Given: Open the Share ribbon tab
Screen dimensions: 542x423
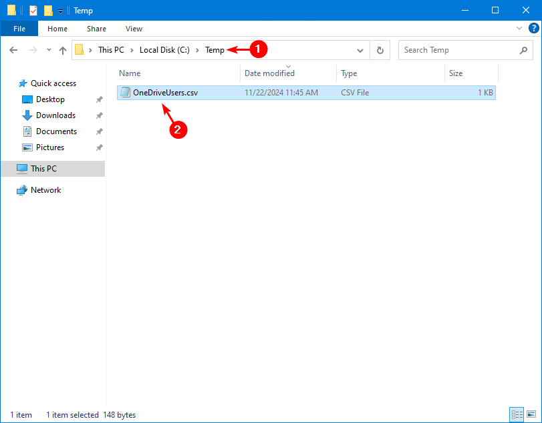Looking at the screenshot, I should 96,29.
